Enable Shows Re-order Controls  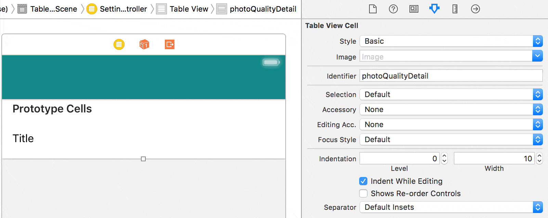click(x=363, y=193)
